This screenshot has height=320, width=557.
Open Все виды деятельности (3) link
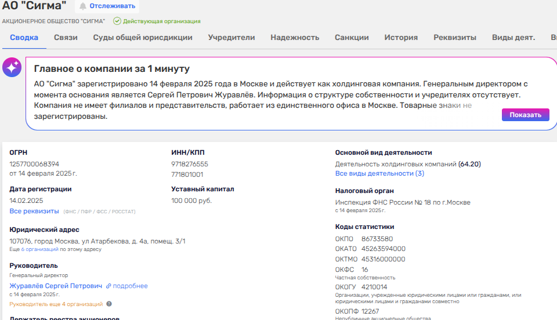click(379, 173)
